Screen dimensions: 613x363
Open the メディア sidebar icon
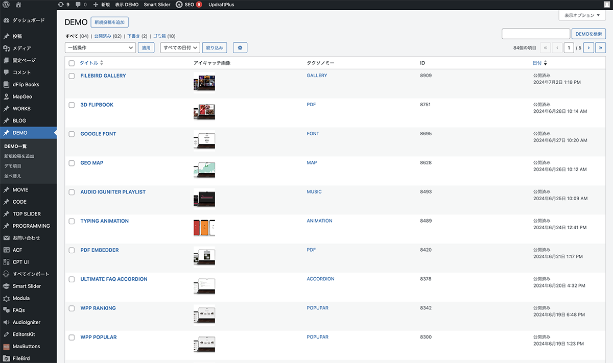pyautogui.click(x=6, y=49)
